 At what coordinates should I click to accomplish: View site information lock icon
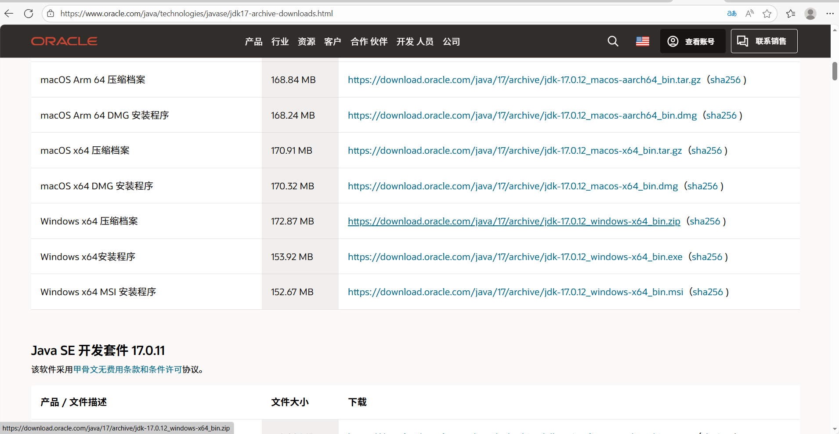coord(51,14)
